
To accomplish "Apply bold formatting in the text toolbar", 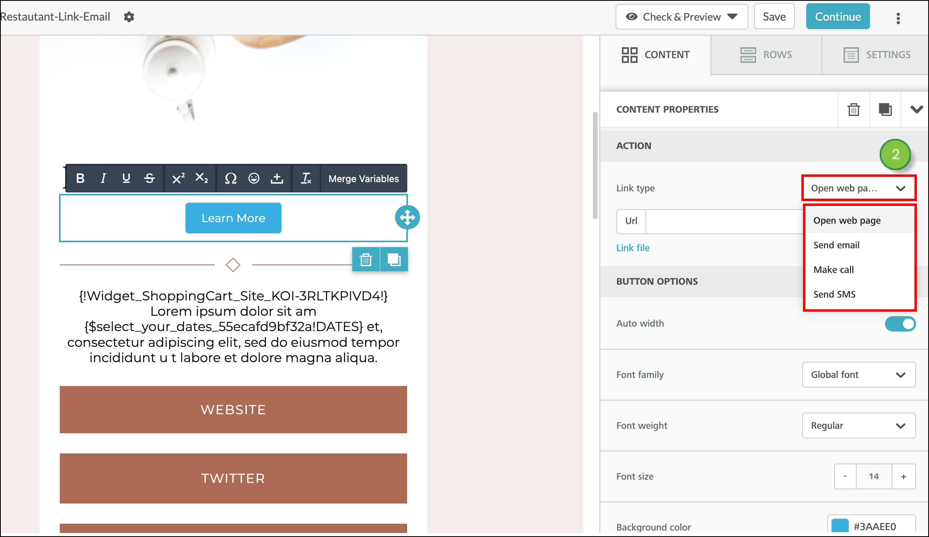I will coord(80,178).
